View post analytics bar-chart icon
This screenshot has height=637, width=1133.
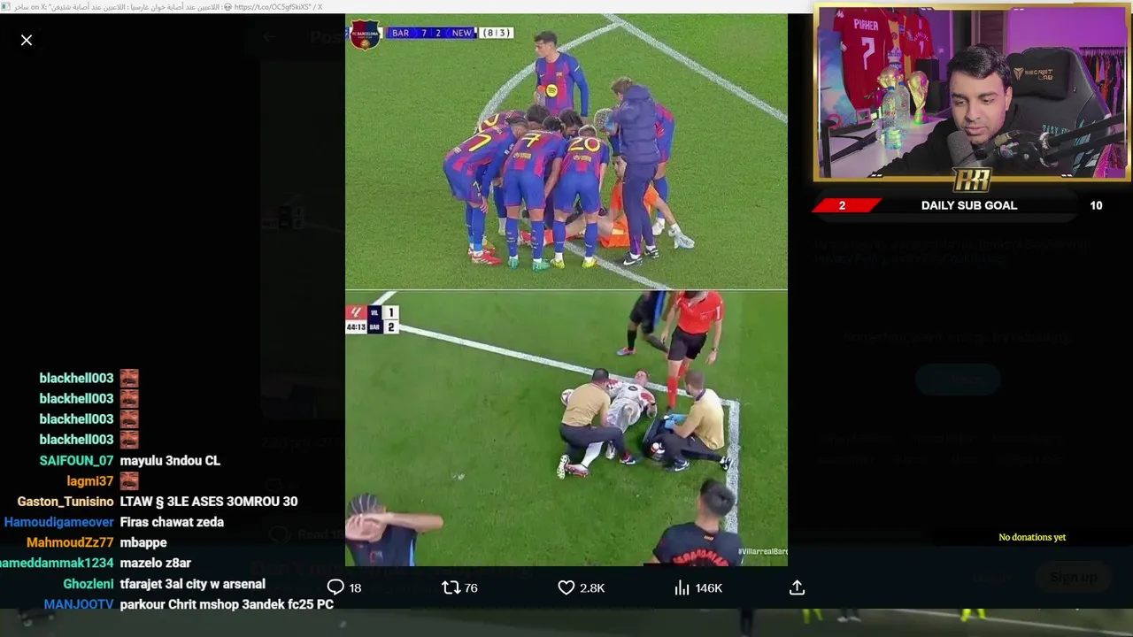click(x=682, y=587)
